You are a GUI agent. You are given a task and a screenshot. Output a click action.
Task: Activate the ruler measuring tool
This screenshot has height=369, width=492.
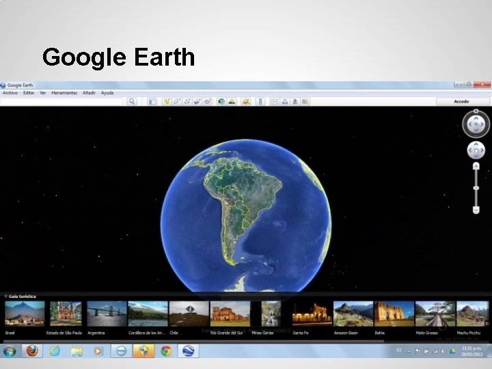coord(260,102)
